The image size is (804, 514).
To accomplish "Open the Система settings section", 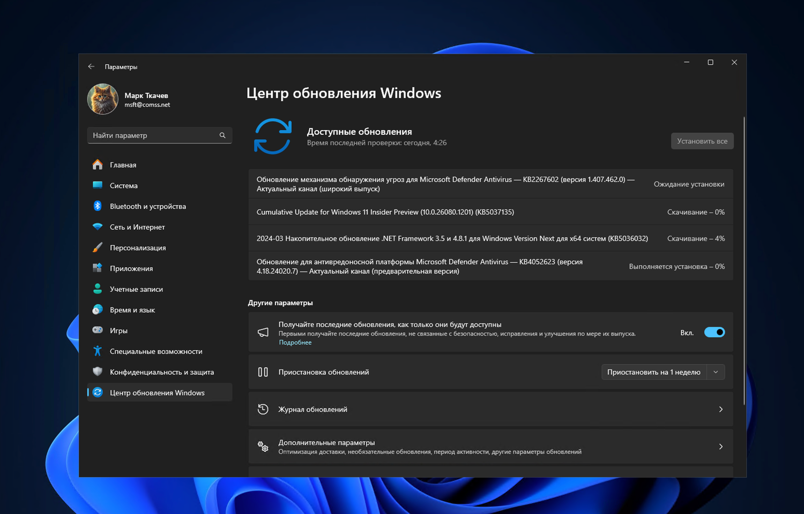I will click(160, 185).
